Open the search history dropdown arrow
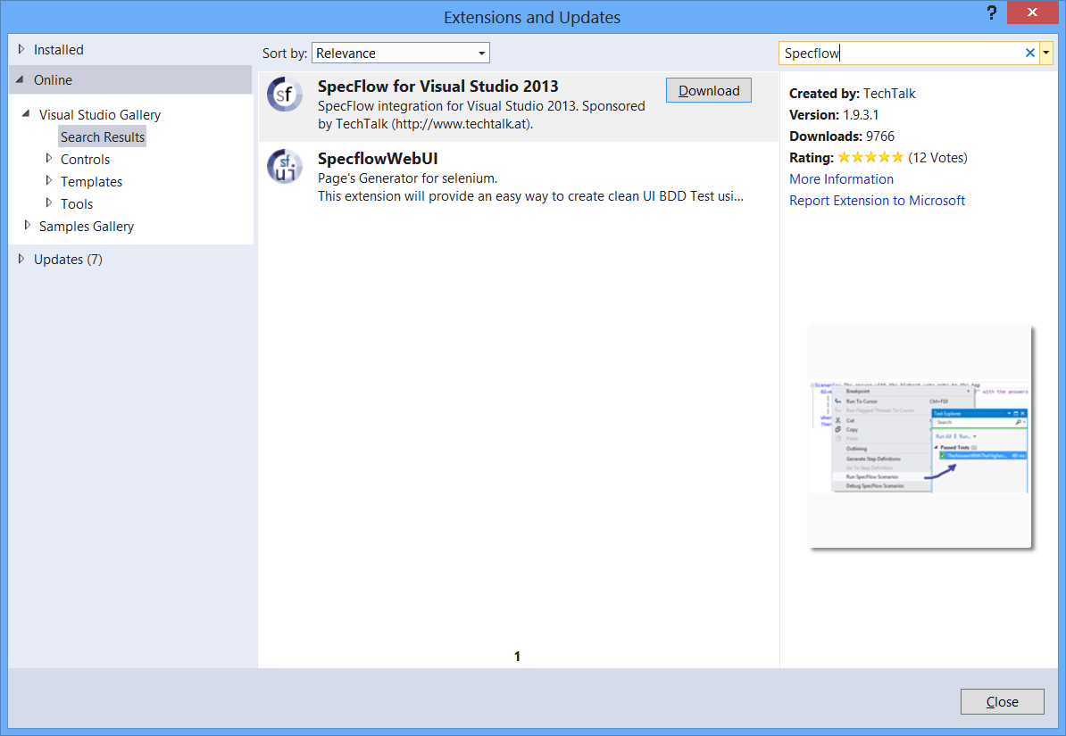Screen dimensions: 1066x736 (1046, 54)
